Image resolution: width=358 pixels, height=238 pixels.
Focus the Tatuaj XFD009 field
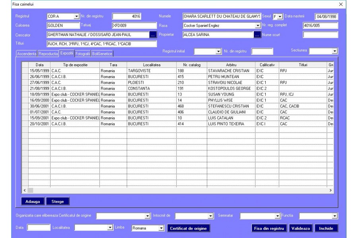(x=134, y=25)
